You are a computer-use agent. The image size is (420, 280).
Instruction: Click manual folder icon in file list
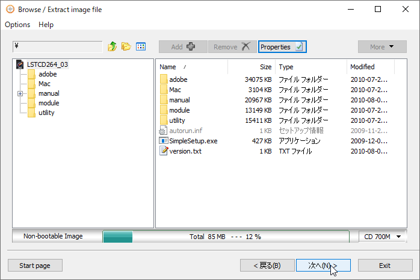coord(164,100)
